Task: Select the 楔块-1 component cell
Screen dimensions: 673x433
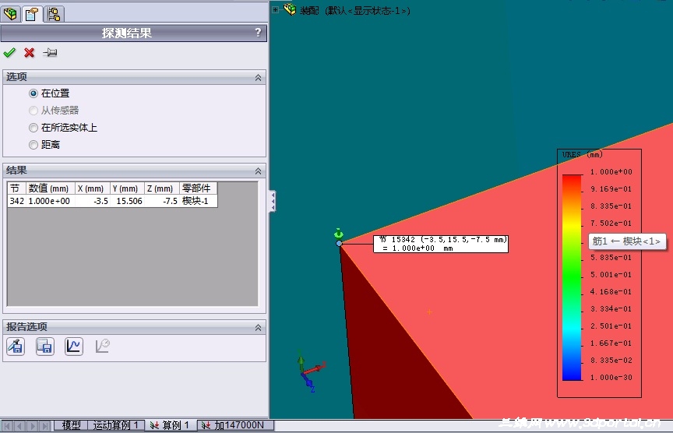Action: [199, 201]
